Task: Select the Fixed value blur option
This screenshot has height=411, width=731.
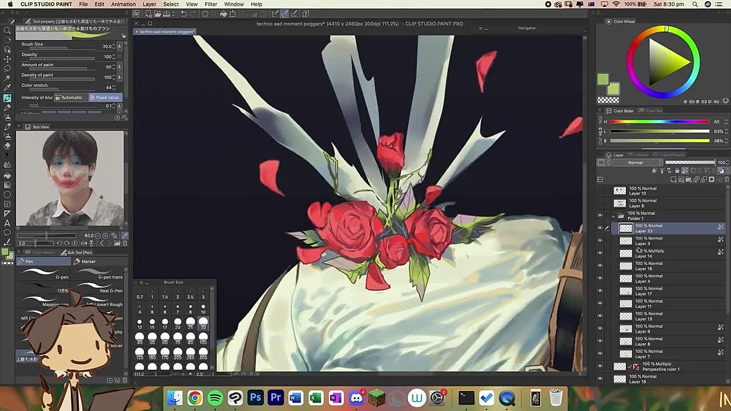Action: [107, 98]
